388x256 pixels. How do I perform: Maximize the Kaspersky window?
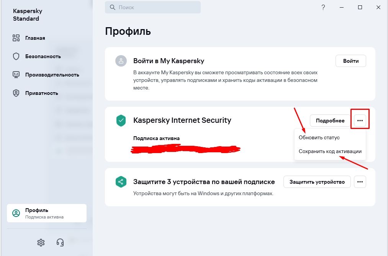click(360, 7)
